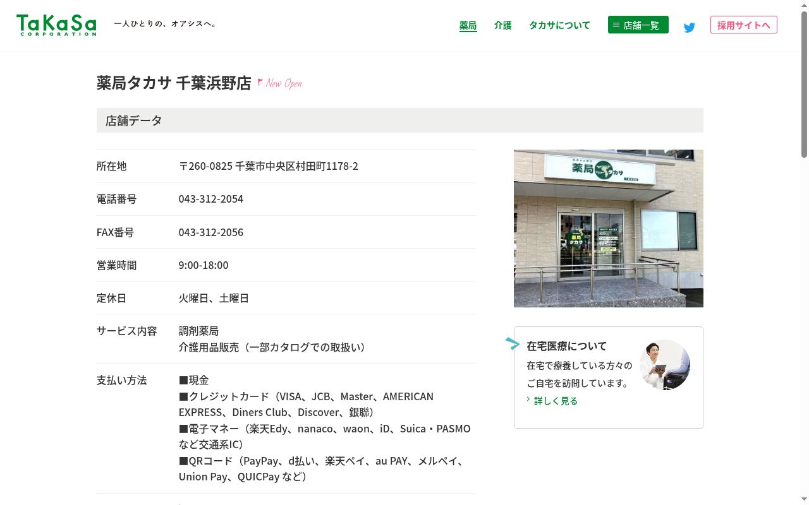Click the pharmacist round photo thumbnail

665,365
